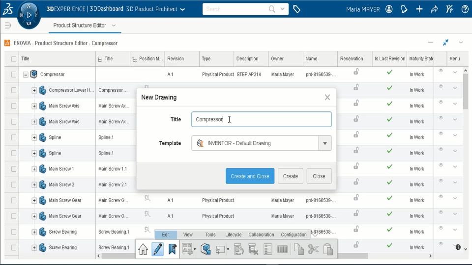Expand the Main Screw 1 node
The width and height of the screenshot is (472, 265).
34,169
